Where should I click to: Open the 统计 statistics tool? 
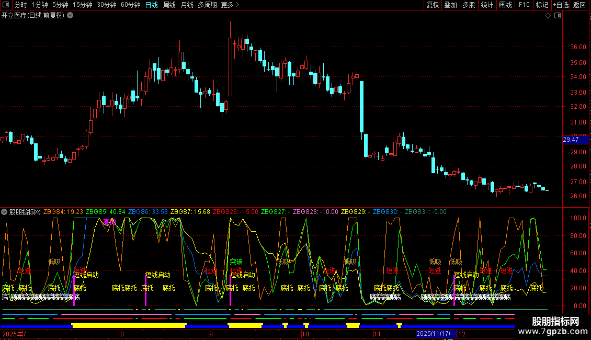point(486,5)
